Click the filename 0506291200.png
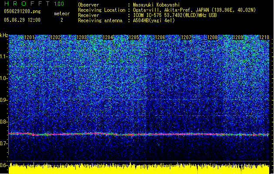The image size is (274, 174). coord(22,11)
